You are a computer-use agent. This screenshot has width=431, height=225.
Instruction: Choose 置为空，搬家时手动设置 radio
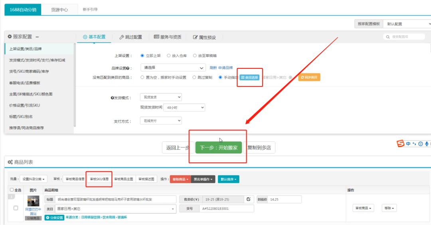coord(142,78)
